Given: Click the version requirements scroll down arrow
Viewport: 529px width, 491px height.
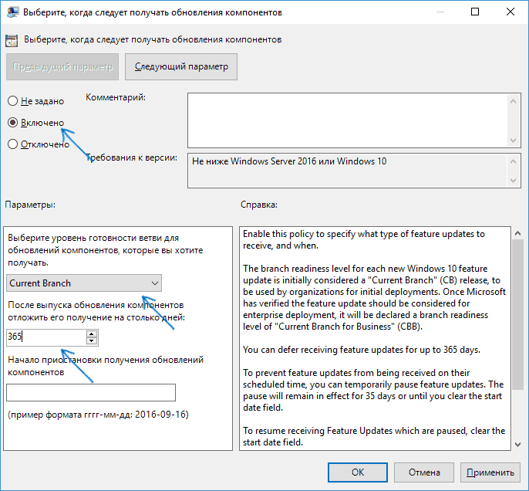Looking at the screenshot, I should 513,181.
